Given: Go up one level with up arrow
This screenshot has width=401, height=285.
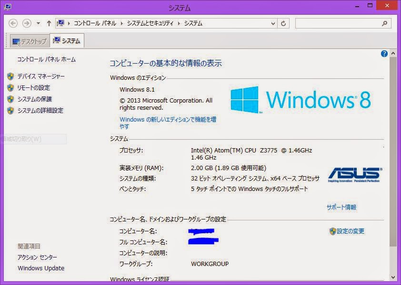Looking at the screenshot, I should (x=49, y=23).
